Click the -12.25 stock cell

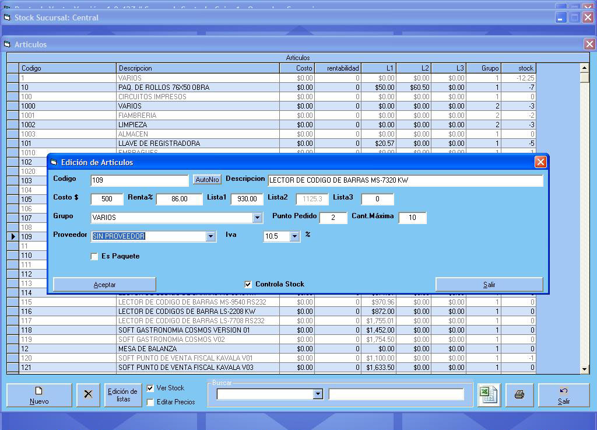pos(519,78)
